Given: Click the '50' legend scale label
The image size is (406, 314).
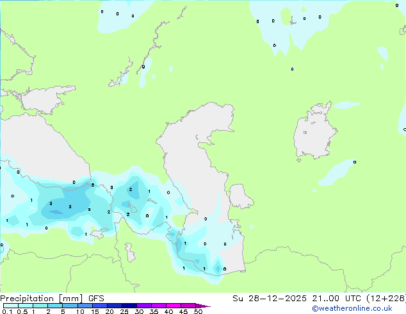Looking at the screenshot, I should [x=198, y=311].
